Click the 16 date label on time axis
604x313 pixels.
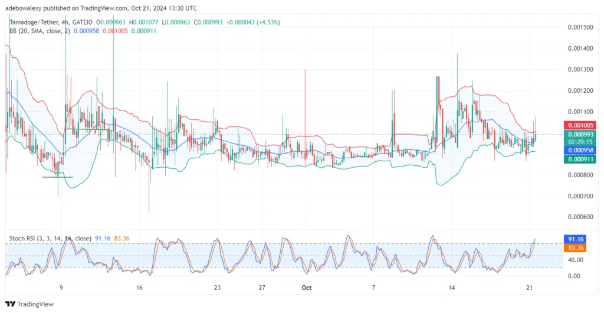(139, 288)
